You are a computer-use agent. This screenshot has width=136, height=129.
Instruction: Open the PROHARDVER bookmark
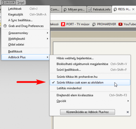[104, 24]
